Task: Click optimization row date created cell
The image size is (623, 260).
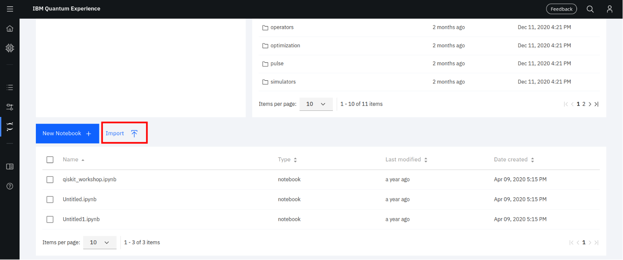Action: tap(544, 46)
